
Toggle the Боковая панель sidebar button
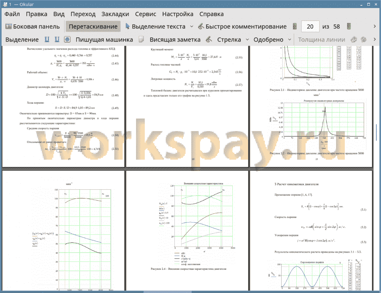[x=32, y=27]
